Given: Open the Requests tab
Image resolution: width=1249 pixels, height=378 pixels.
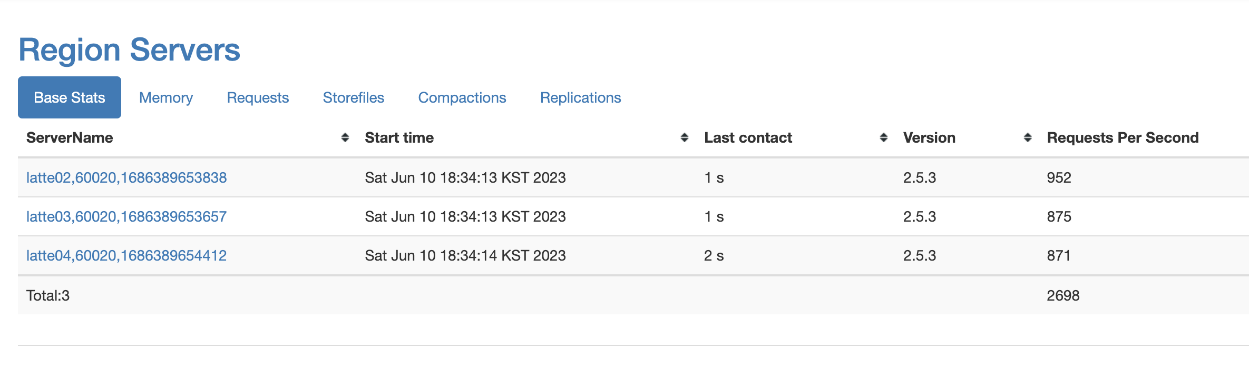Looking at the screenshot, I should coord(258,97).
